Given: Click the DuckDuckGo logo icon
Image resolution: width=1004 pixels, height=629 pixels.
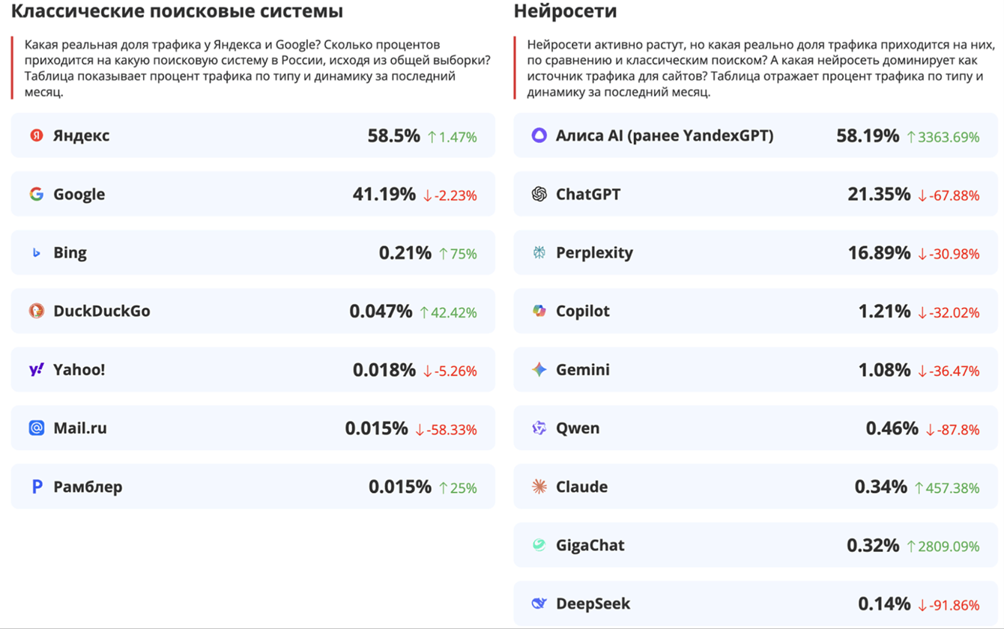Looking at the screenshot, I should (36, 311).
